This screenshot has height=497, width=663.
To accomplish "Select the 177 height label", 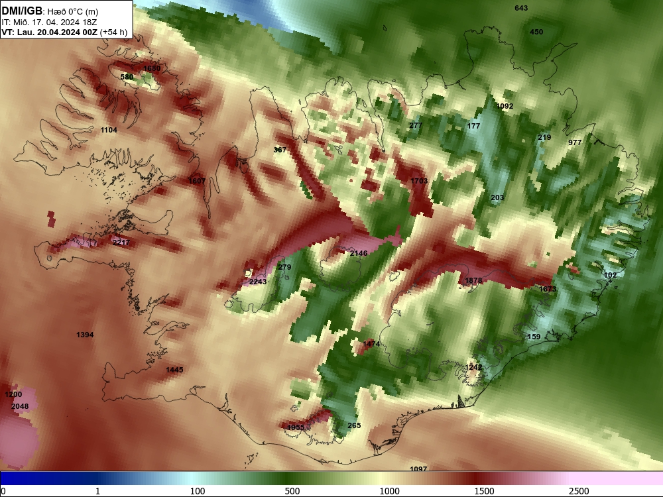I will click(473, 126).
